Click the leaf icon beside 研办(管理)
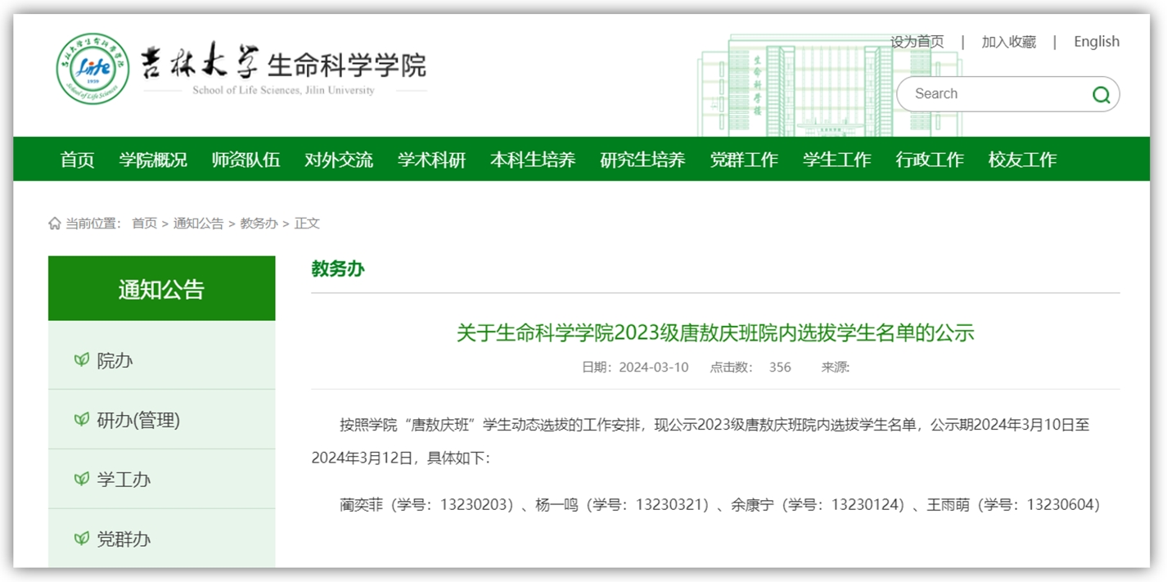The height and width of the screenshot is (582, 1167). [81, 420]
